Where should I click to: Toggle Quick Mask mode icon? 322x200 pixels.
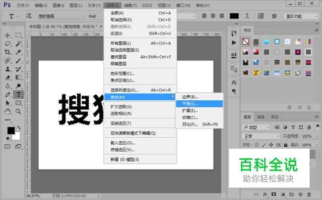point(7,146)
